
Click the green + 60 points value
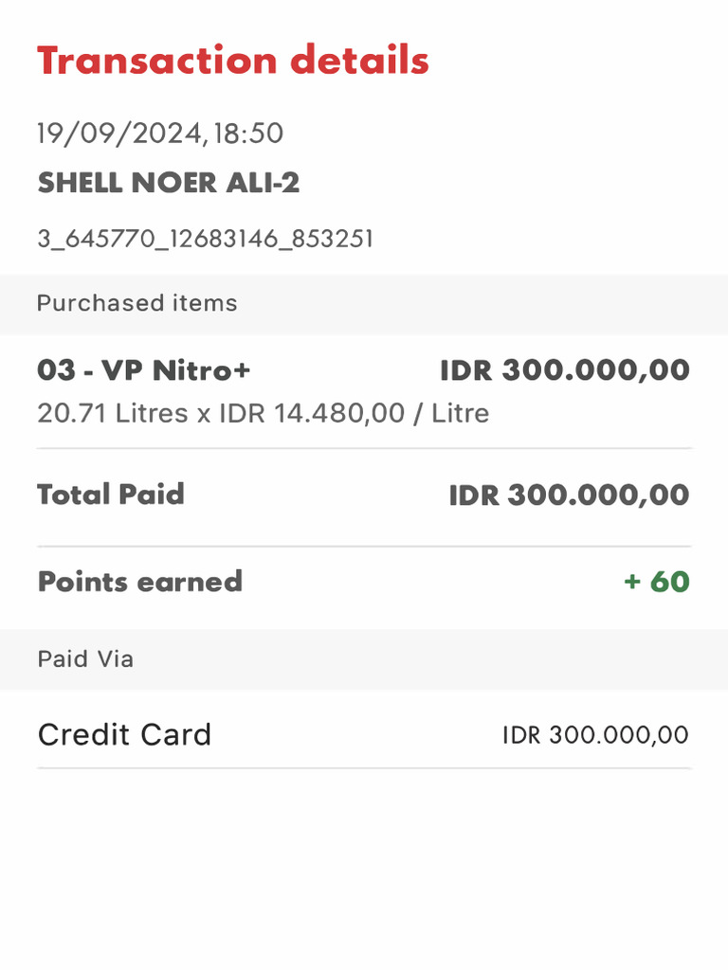point(656,582)
